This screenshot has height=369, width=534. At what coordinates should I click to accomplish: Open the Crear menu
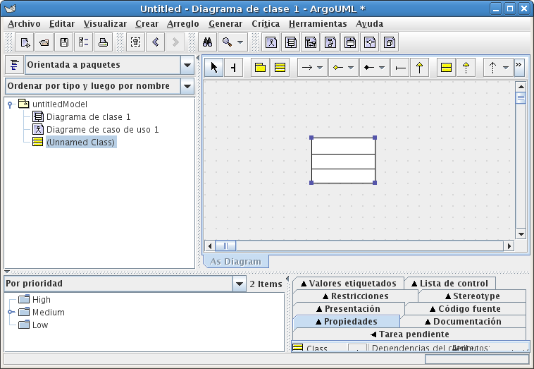pyautogui.click(x=147, y=24)
